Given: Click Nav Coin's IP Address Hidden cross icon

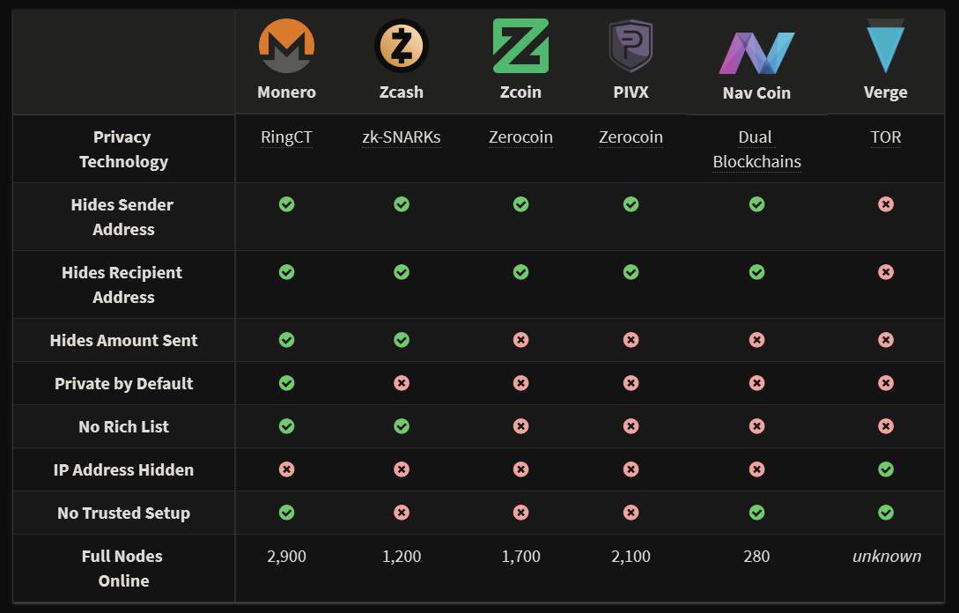Looking at the screenshot, I should coord(756,469).
